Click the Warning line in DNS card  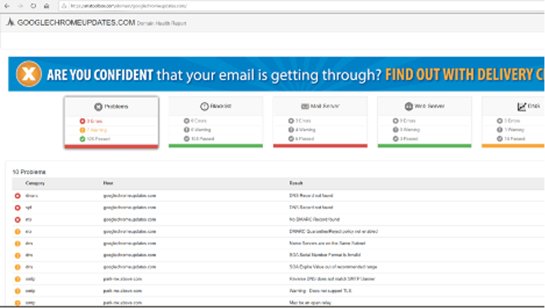click(x=510, y=129)
